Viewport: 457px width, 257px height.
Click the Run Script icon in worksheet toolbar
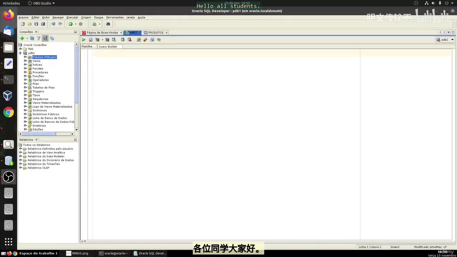tap(91, 40)
